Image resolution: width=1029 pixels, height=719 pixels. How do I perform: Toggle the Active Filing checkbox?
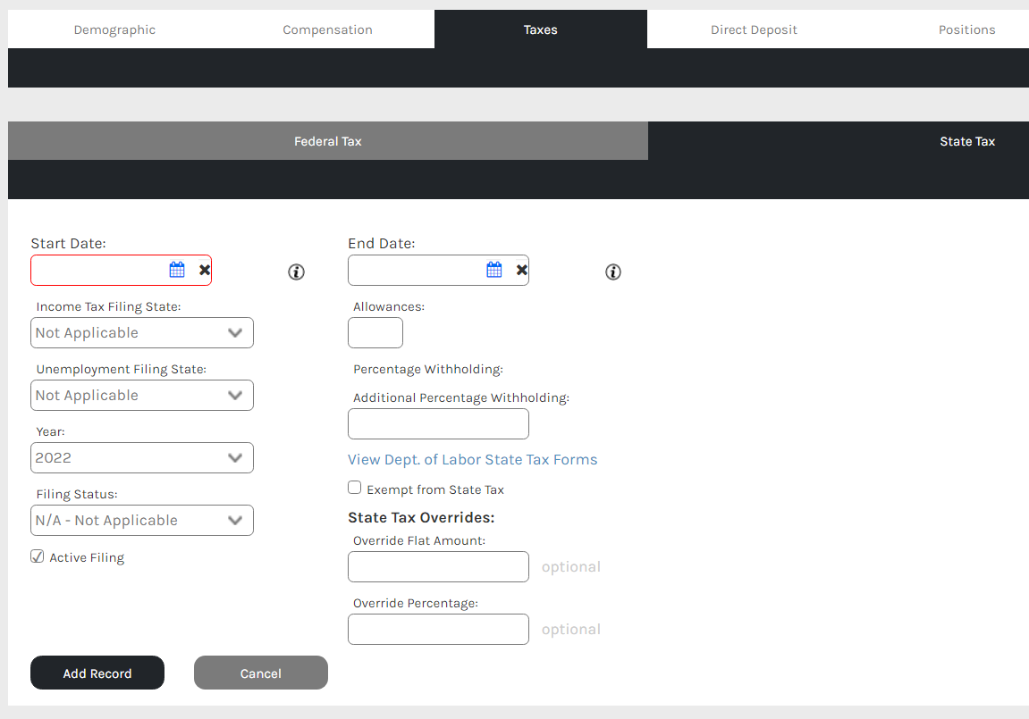pos(38,556)
